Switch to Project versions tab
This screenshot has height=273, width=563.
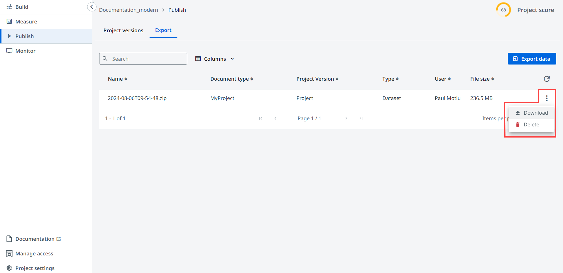pyautogui.click(x=123, y=30)
